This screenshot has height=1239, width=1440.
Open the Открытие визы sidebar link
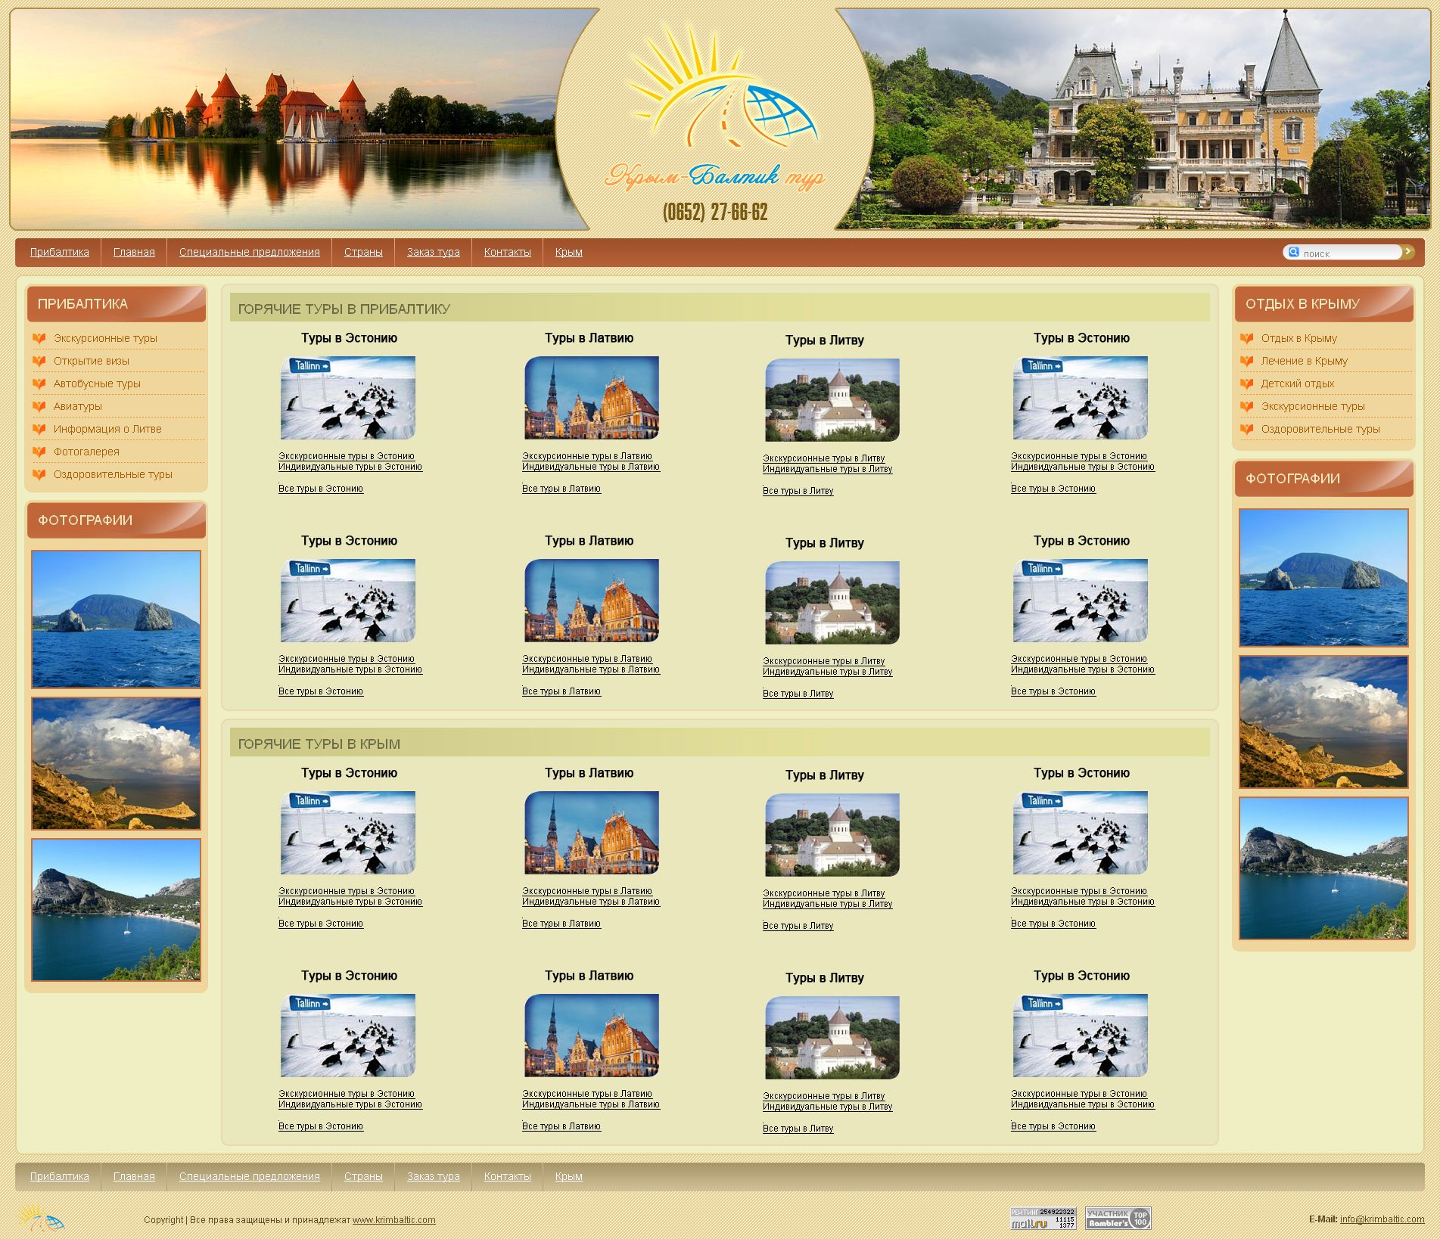pyautogui.click(x=92, y=361)
